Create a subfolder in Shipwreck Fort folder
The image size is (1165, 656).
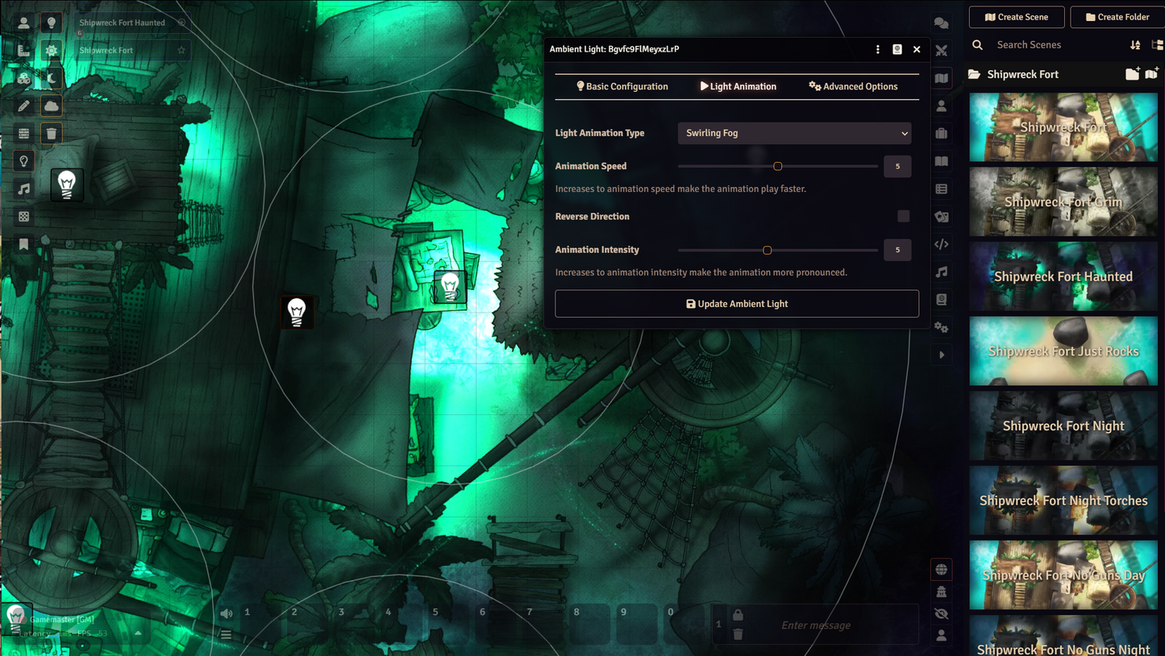[1133, 74]
